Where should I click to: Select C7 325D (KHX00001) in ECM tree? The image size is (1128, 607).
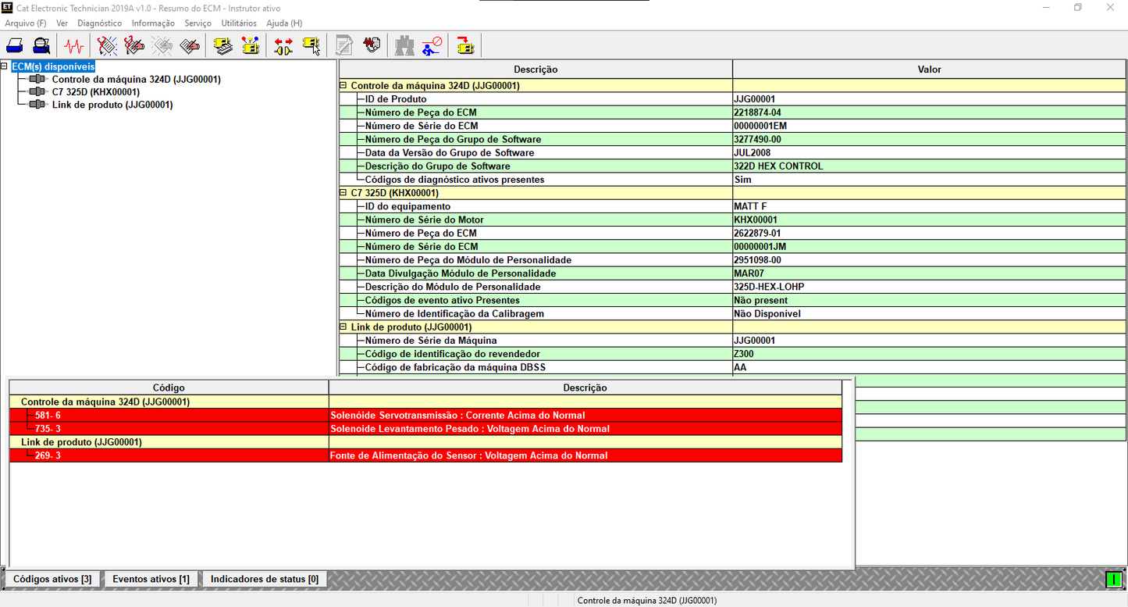tap(96, 92)
